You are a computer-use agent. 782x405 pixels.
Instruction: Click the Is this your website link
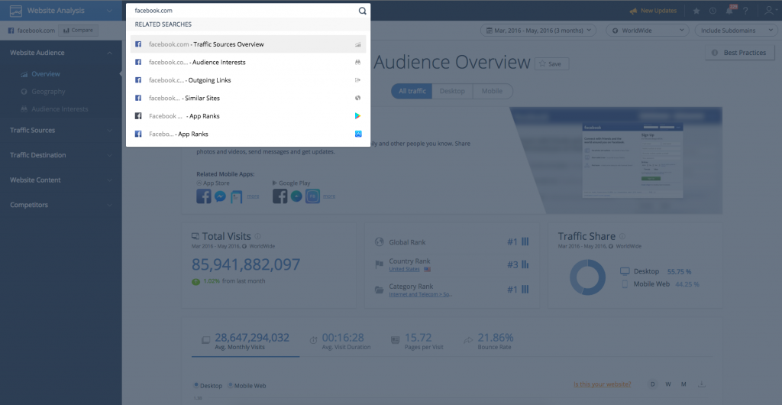(x=603, y=384)
